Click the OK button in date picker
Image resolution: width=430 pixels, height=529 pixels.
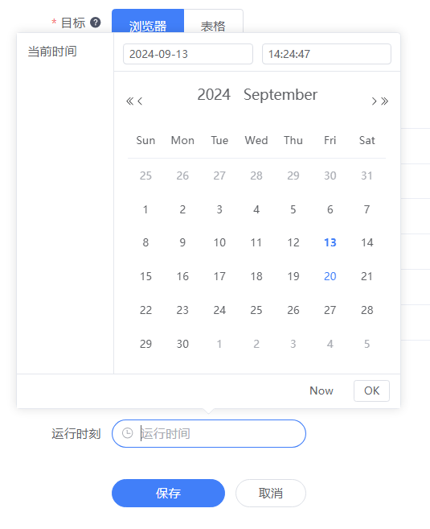click(371, 391)
